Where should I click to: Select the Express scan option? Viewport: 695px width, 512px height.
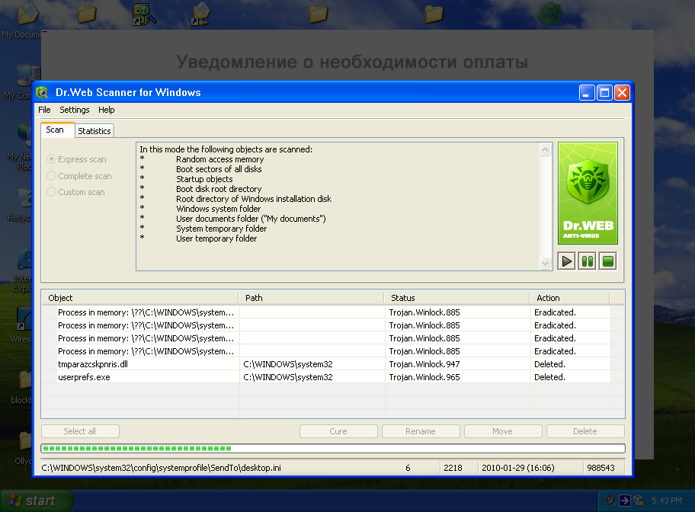[76, 159]
